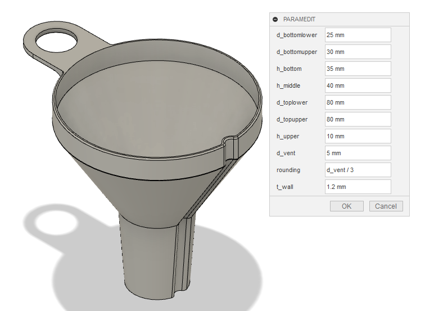This screenshot has height=311, width=434.
Task: Select the funnel's hanging loop hole
Action: coord(56,41)
